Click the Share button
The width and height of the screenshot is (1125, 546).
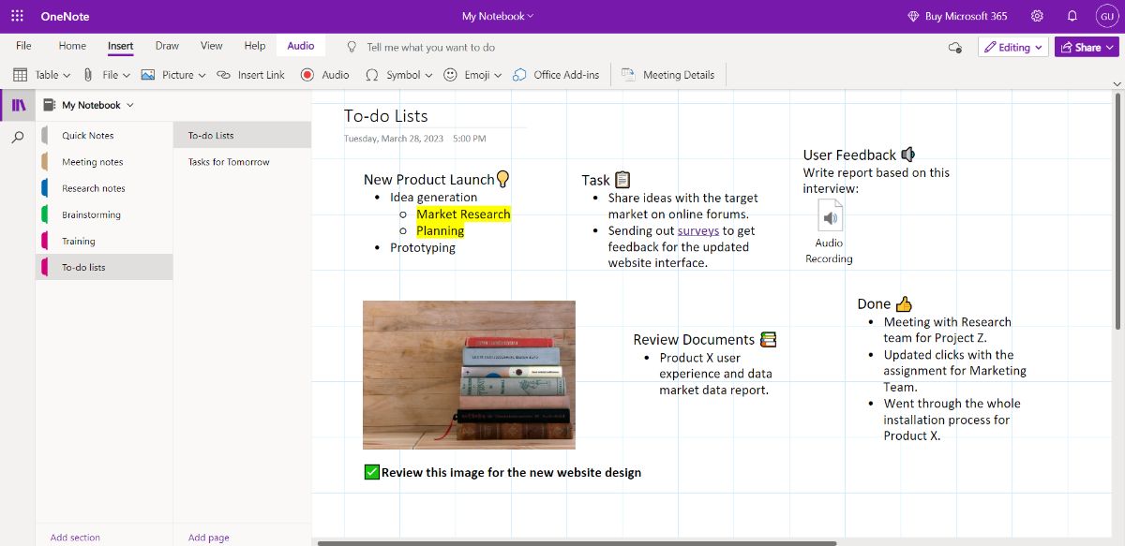click(x=1087, y=46)
